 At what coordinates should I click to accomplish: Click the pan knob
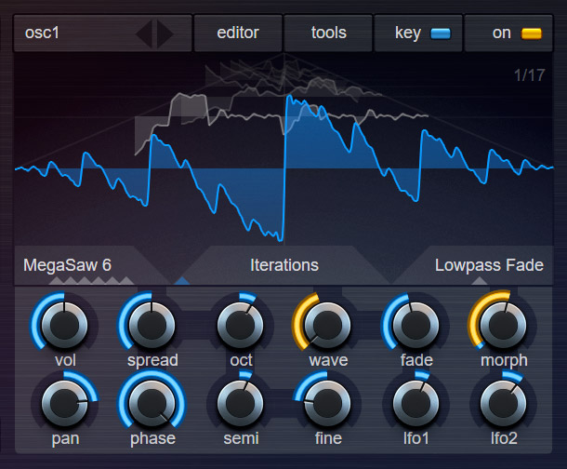63,402
